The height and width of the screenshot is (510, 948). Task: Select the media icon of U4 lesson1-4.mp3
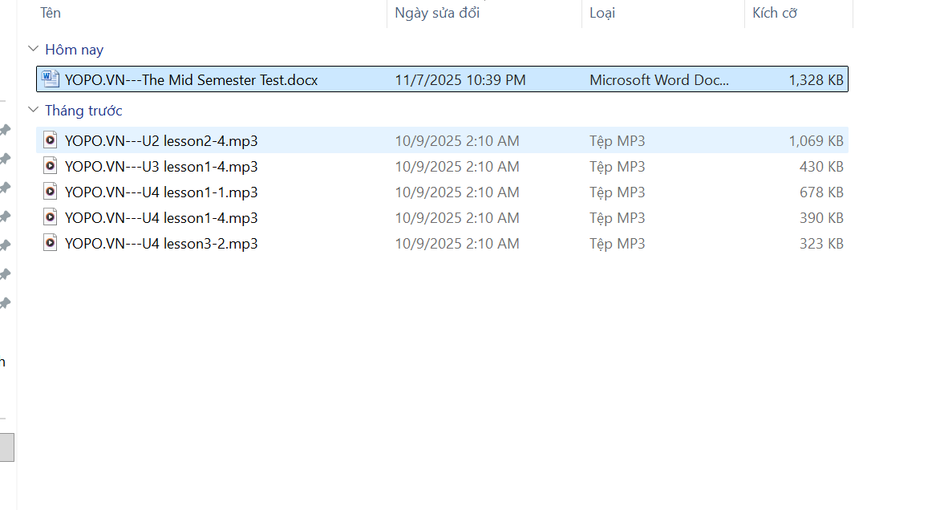51,217
